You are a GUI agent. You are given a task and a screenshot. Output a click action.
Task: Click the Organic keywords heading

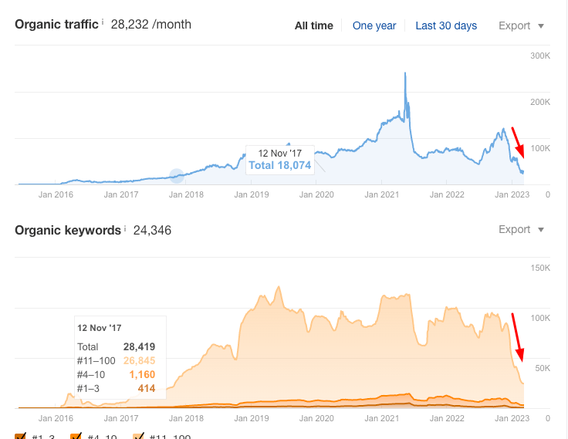click(68, 231)
